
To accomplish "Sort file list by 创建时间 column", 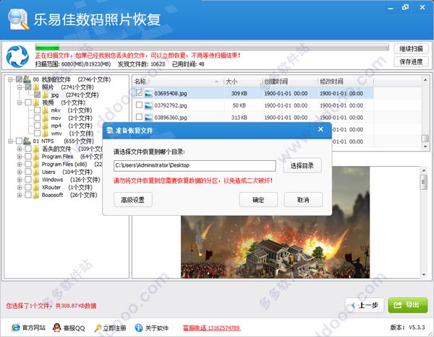I will pyautogui.click(x=289, y=82).
